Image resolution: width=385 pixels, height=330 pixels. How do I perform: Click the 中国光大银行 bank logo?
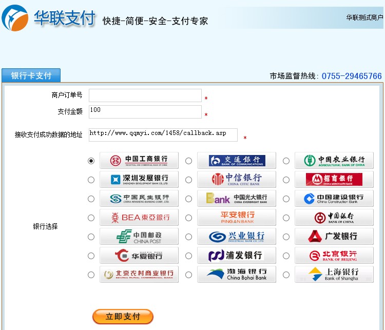[237, 199]
